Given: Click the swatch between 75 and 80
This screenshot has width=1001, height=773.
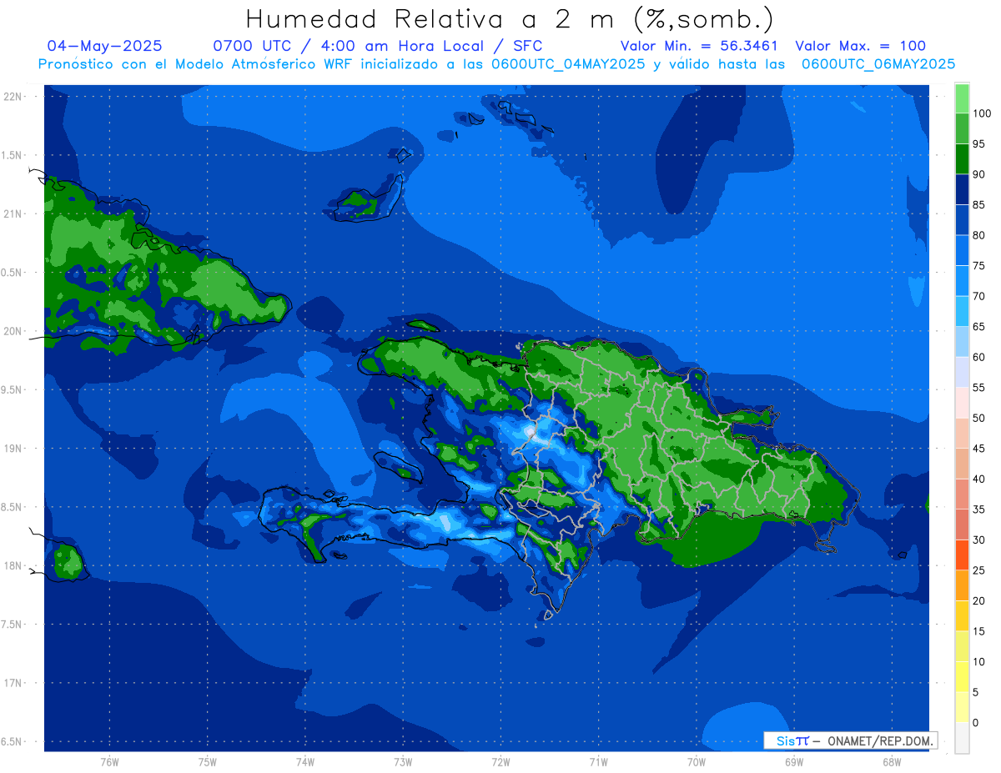Looking at the screenshot, I should (x=962, y=250).
